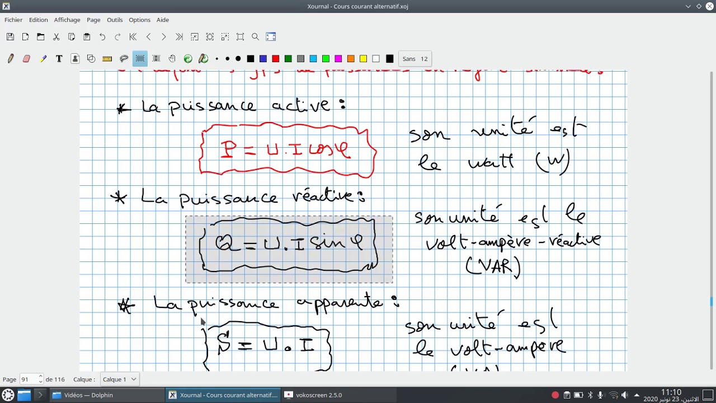
Task: Redo the last undone action
Action: click(x=117, y=37)
